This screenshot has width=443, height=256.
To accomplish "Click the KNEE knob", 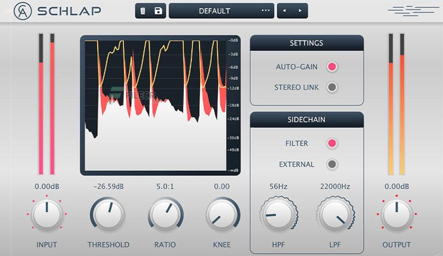I will [222, 214].
